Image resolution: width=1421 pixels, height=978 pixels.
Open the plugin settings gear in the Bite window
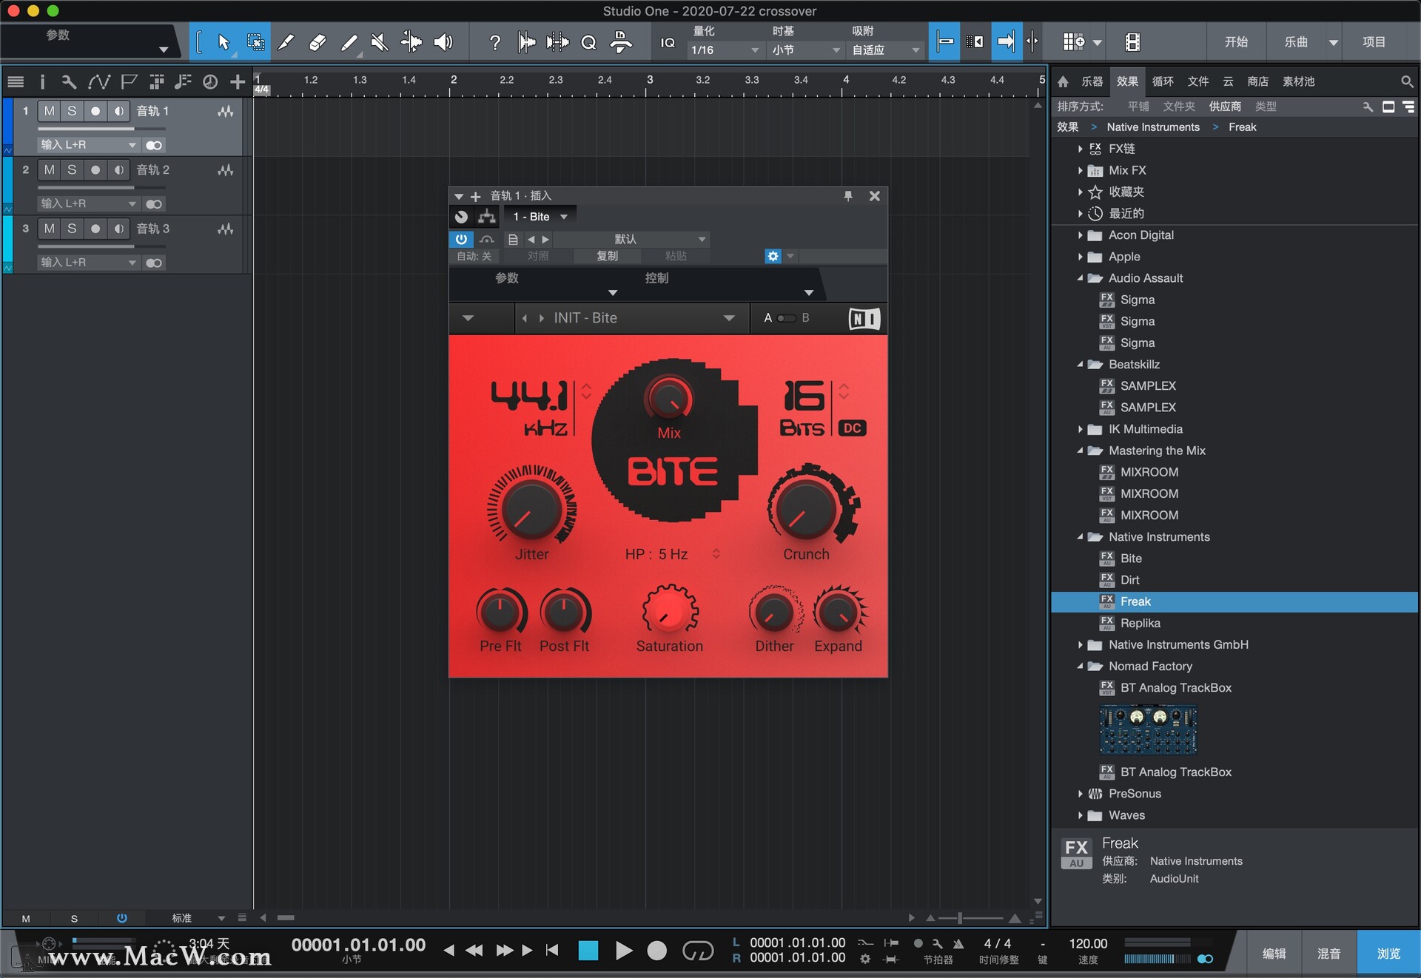(x=773, y=256)
